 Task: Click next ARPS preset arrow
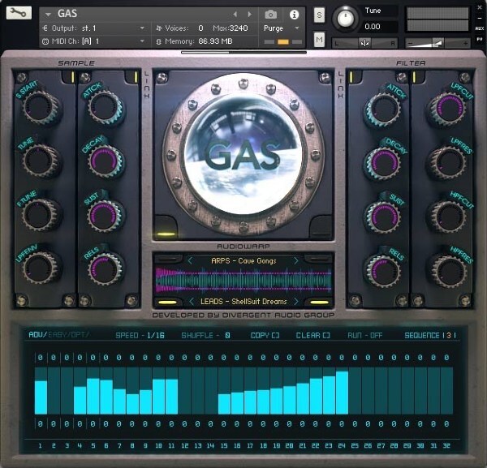click(296, 260)
